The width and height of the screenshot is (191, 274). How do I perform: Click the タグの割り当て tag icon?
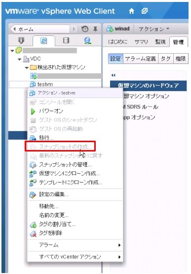coord(33,224)
